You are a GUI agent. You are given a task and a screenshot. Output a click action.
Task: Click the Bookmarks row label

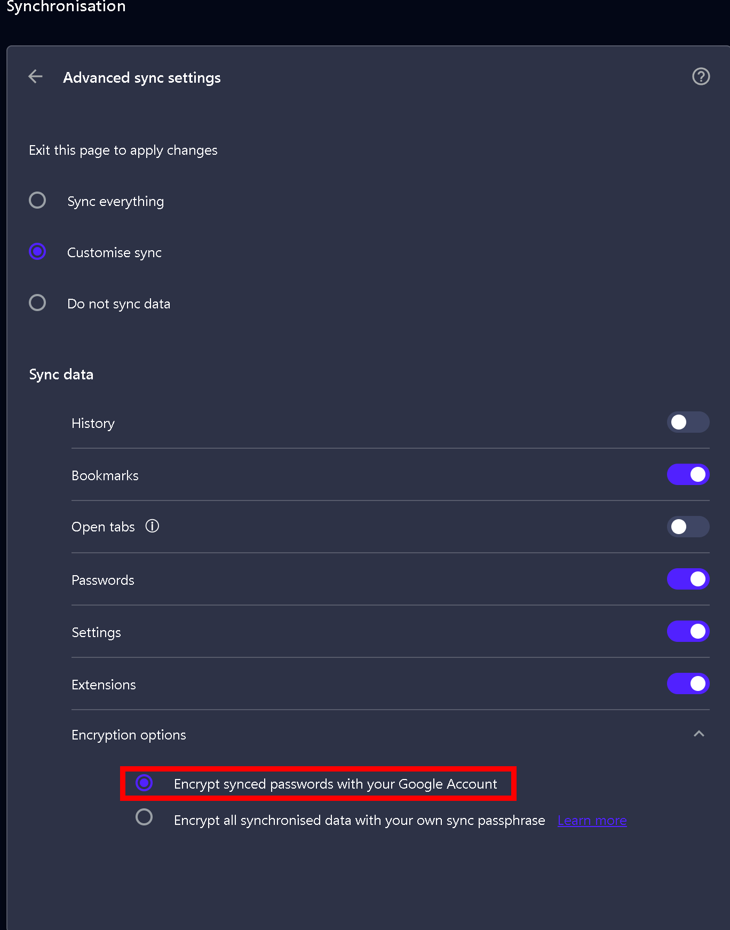click(105, 475)
